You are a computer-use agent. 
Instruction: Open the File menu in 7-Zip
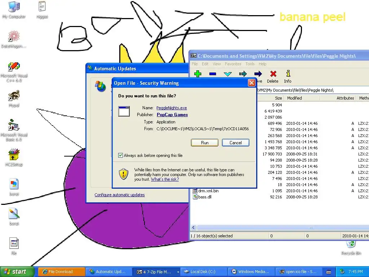195,64
